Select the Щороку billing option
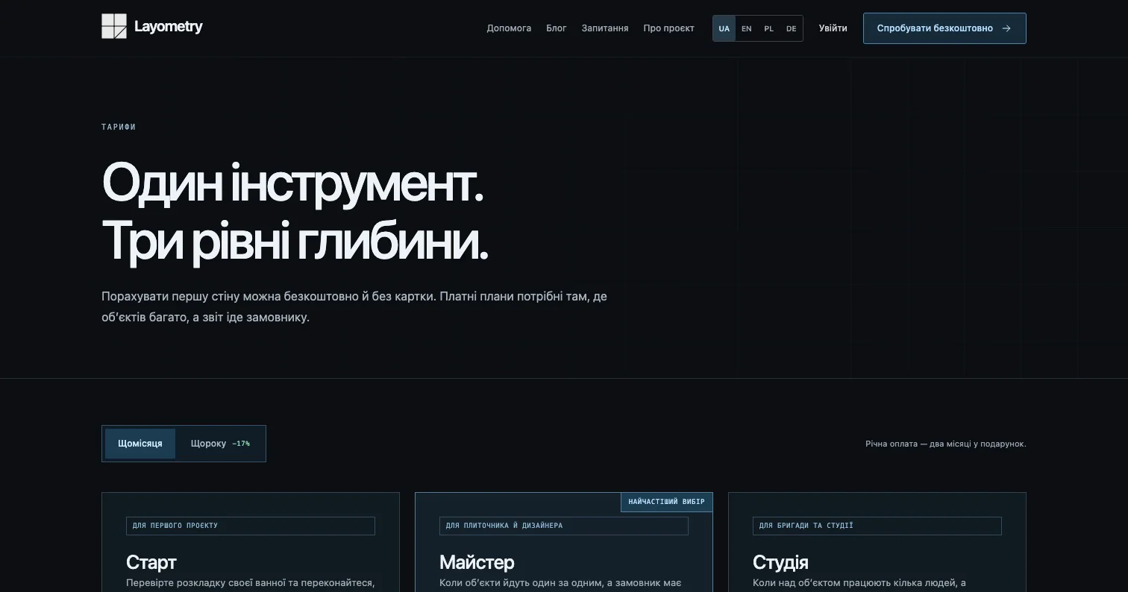1128x592 pixels. (220, 444)
